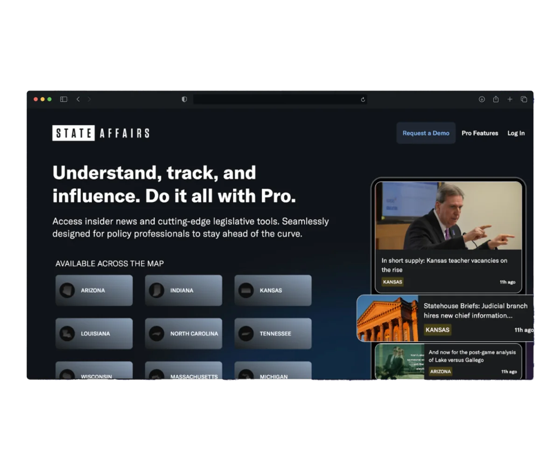Select the Louisiana state button

click(x=94, y=334)
